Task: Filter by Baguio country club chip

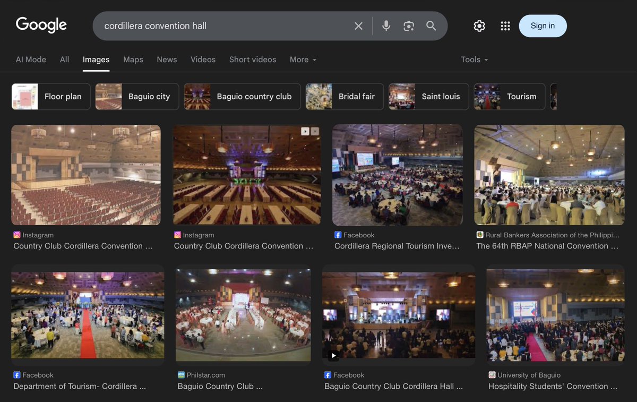Action: pyautogui.click(x=242, y=97)
